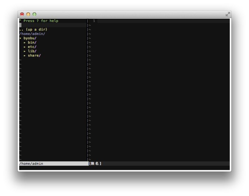Select the byobu/ directory entry
Image resolution: width=249 pixels, height=196 pixels.
(30, 38)
